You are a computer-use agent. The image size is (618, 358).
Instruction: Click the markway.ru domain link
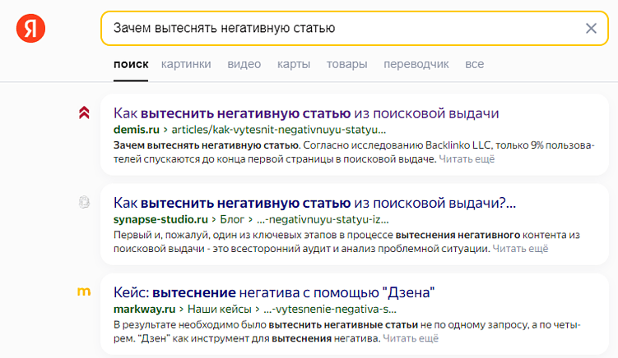pos(144,309)
